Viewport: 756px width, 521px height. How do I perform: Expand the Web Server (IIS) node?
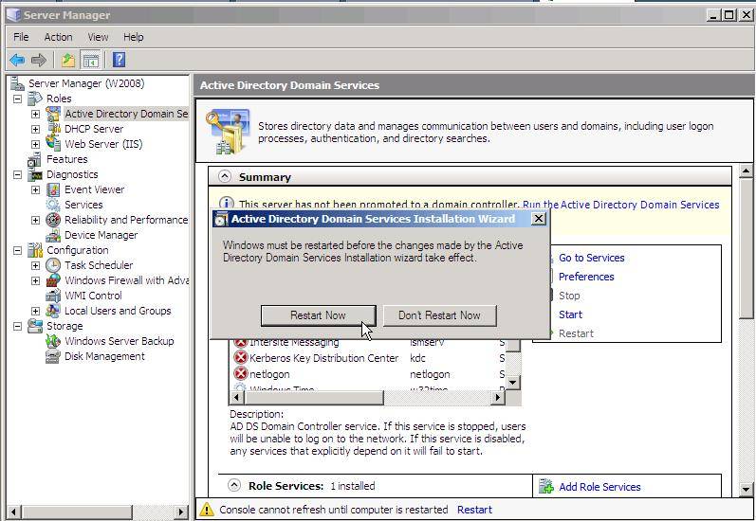[36, 144]
